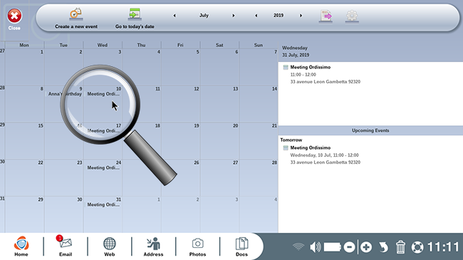Toggle the speaker volume icon
The width and height of the screenshot is (463, 260).
(x=316, y=247)
